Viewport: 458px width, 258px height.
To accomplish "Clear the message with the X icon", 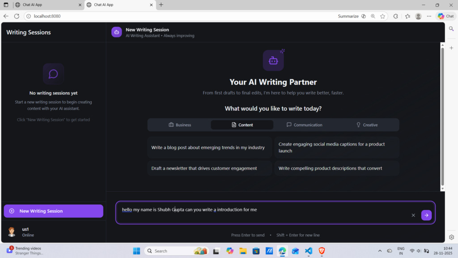I will (x=413, y=215).
